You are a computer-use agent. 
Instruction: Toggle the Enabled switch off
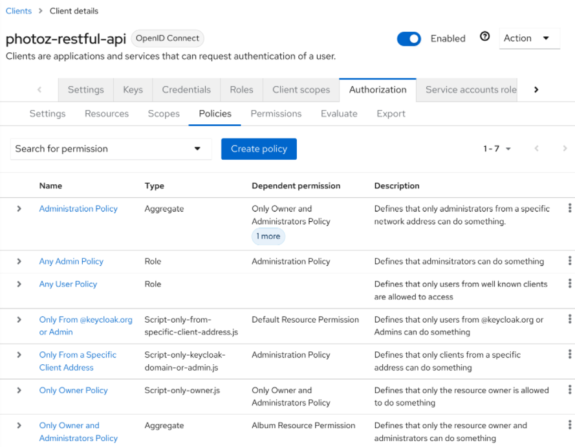[409, 39]
